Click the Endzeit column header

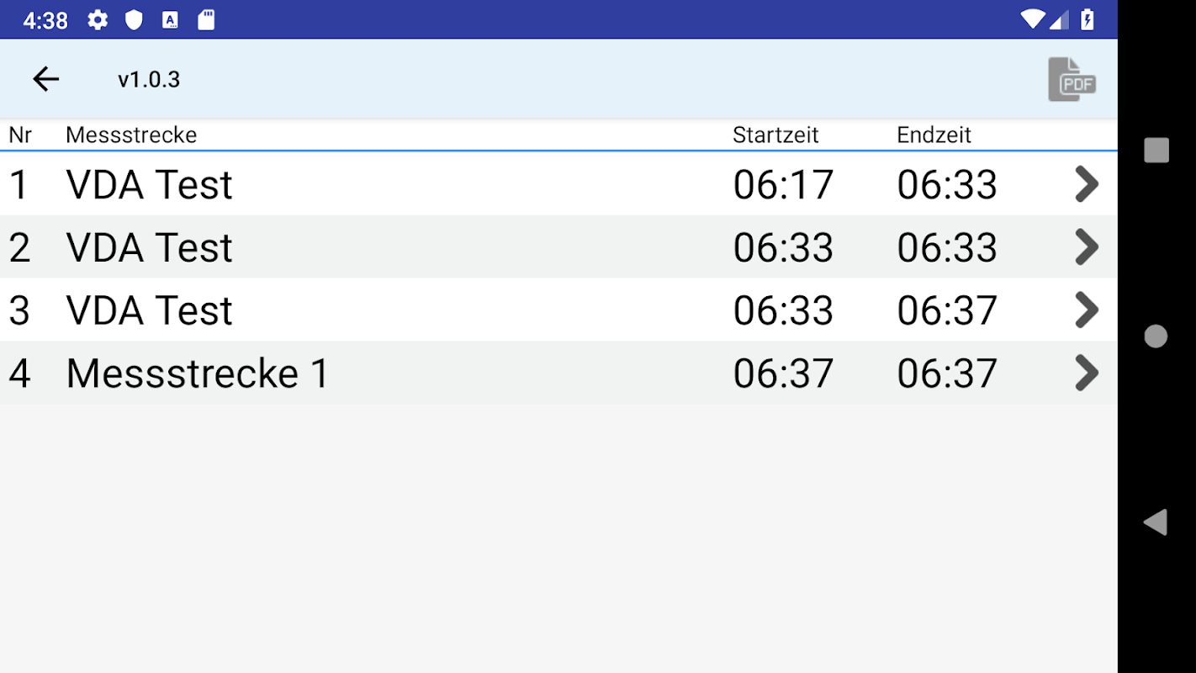coord(934,135)
